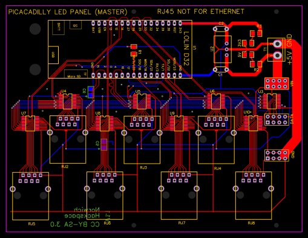This screenshot has height=238, width=308.
Task: Click the USB connector outline on the LOLIN board
Action: coord(53,55)
